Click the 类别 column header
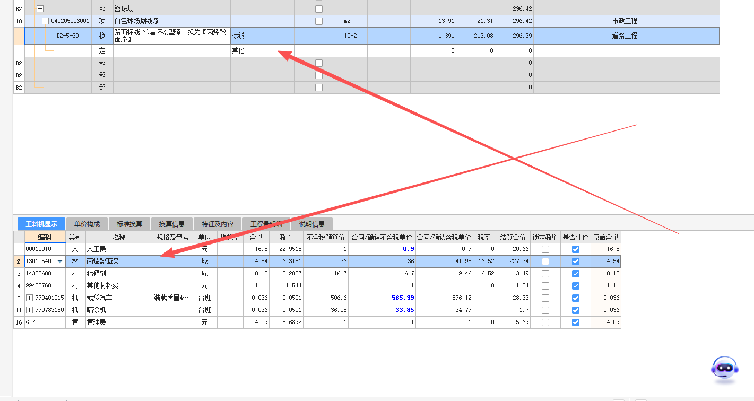Image resolution: width=754 pixels, height=401 pixels. (x=75, y=237)
